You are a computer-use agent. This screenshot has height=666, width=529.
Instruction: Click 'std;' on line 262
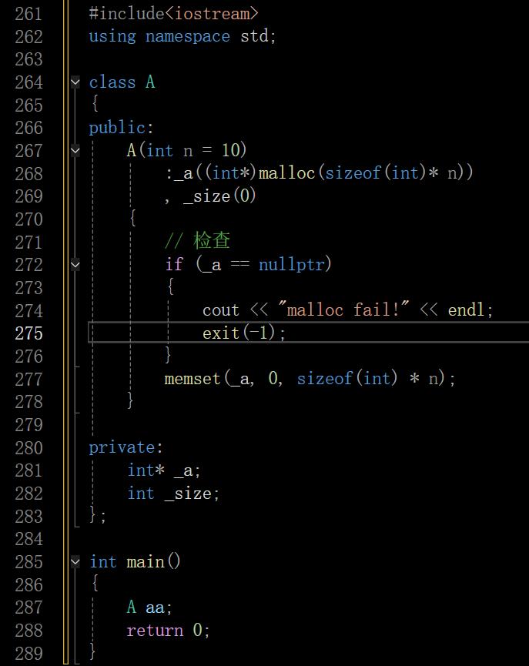[258, 36]
